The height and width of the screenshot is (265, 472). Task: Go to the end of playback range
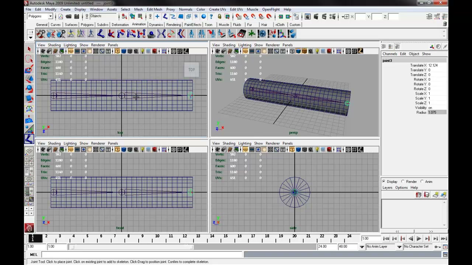(x=444, y=239)
